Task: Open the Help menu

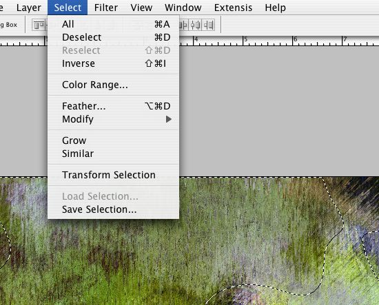Action: [x=276, y=8]
